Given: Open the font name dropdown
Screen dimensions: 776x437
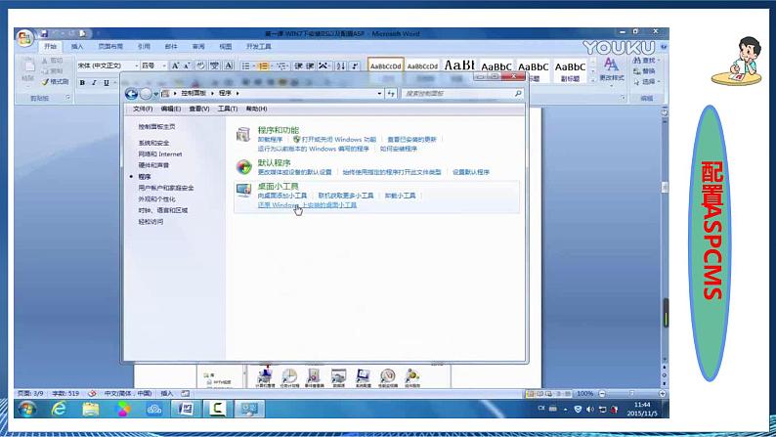Looking at the screenshot, I should point(136,66).
